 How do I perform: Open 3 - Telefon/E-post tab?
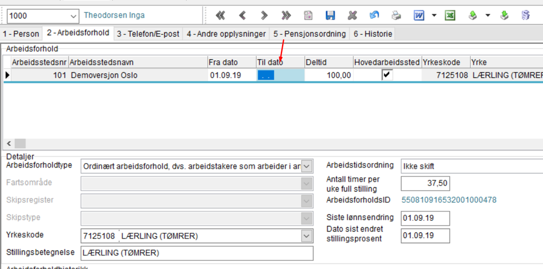(x=148, y=34)
